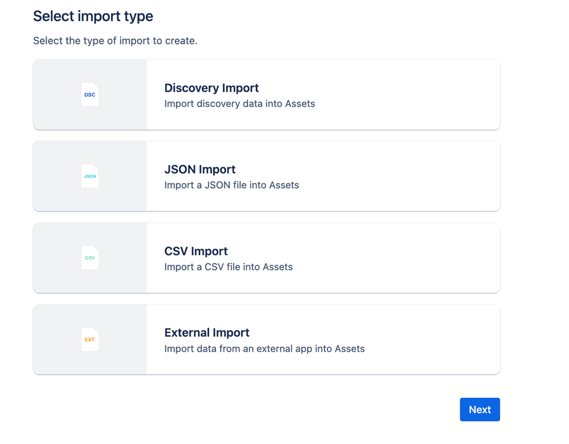Select the External Import title
This screenshot has height=444, width=569.
click(207, 332)
